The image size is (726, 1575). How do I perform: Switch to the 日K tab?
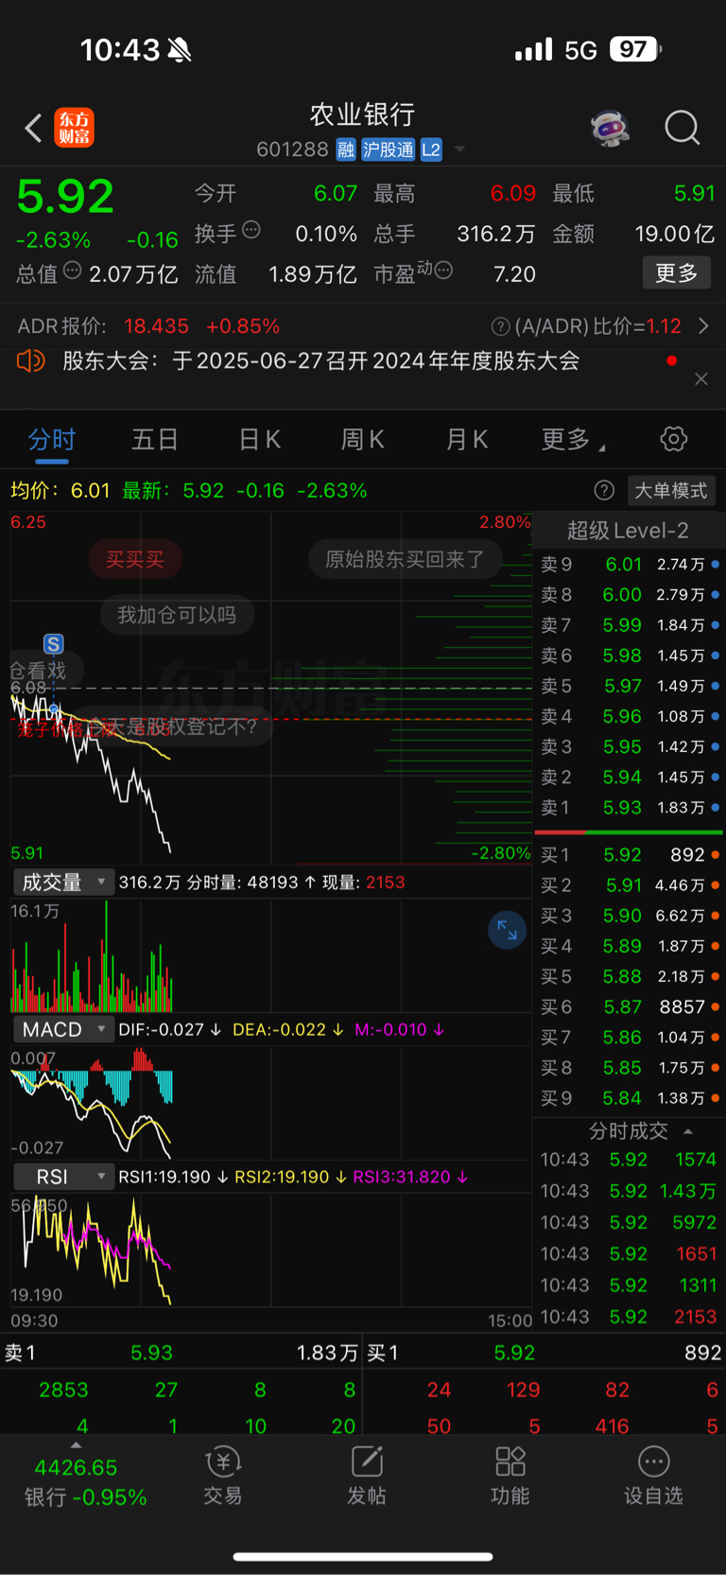[x=259, y=440]
